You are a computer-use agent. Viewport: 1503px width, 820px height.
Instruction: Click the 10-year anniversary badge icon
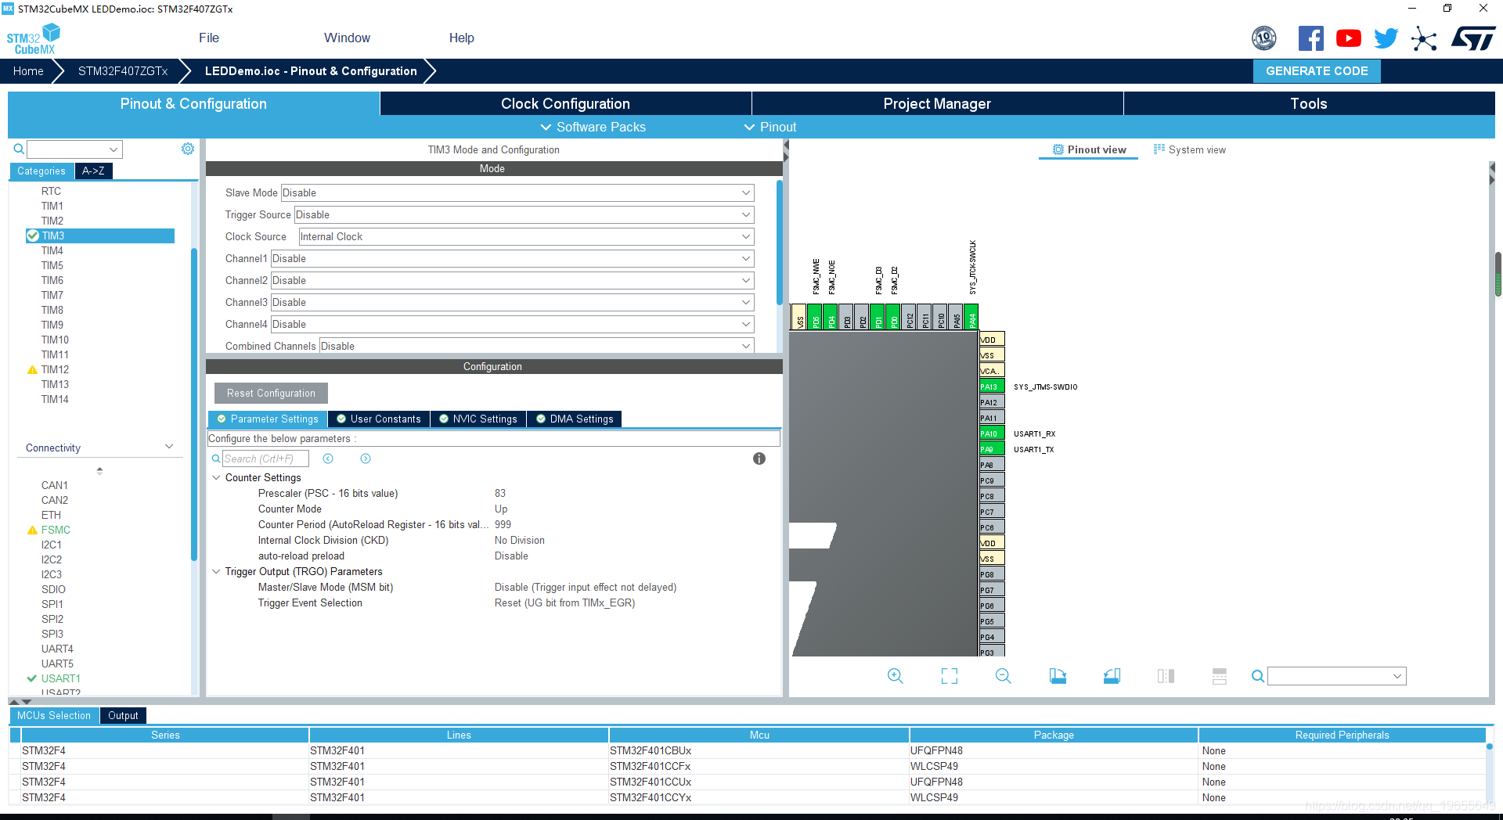(x=1264, y=38)
